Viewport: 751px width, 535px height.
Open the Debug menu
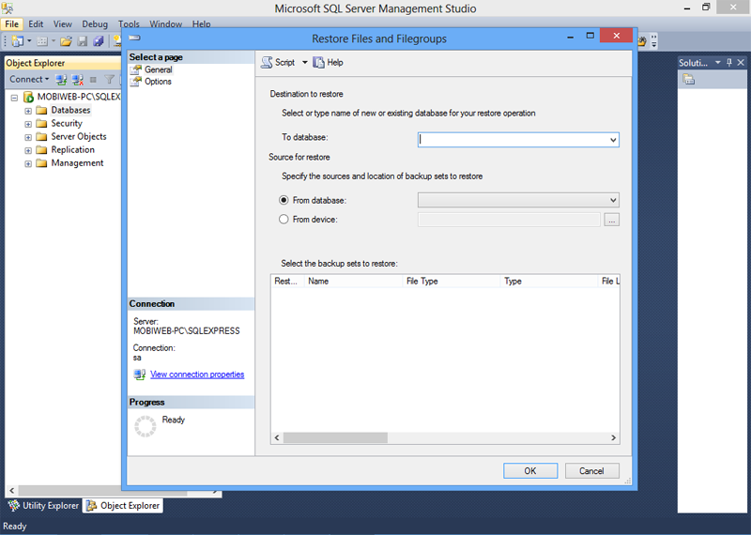coord(95,24)
